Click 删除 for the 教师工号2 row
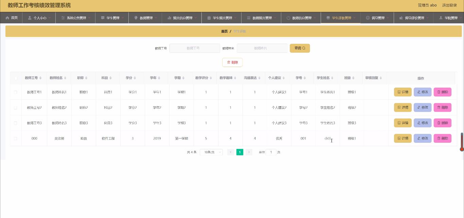This screenshot has width=464, height=218. pyautogui.click(x=443, y=108)
